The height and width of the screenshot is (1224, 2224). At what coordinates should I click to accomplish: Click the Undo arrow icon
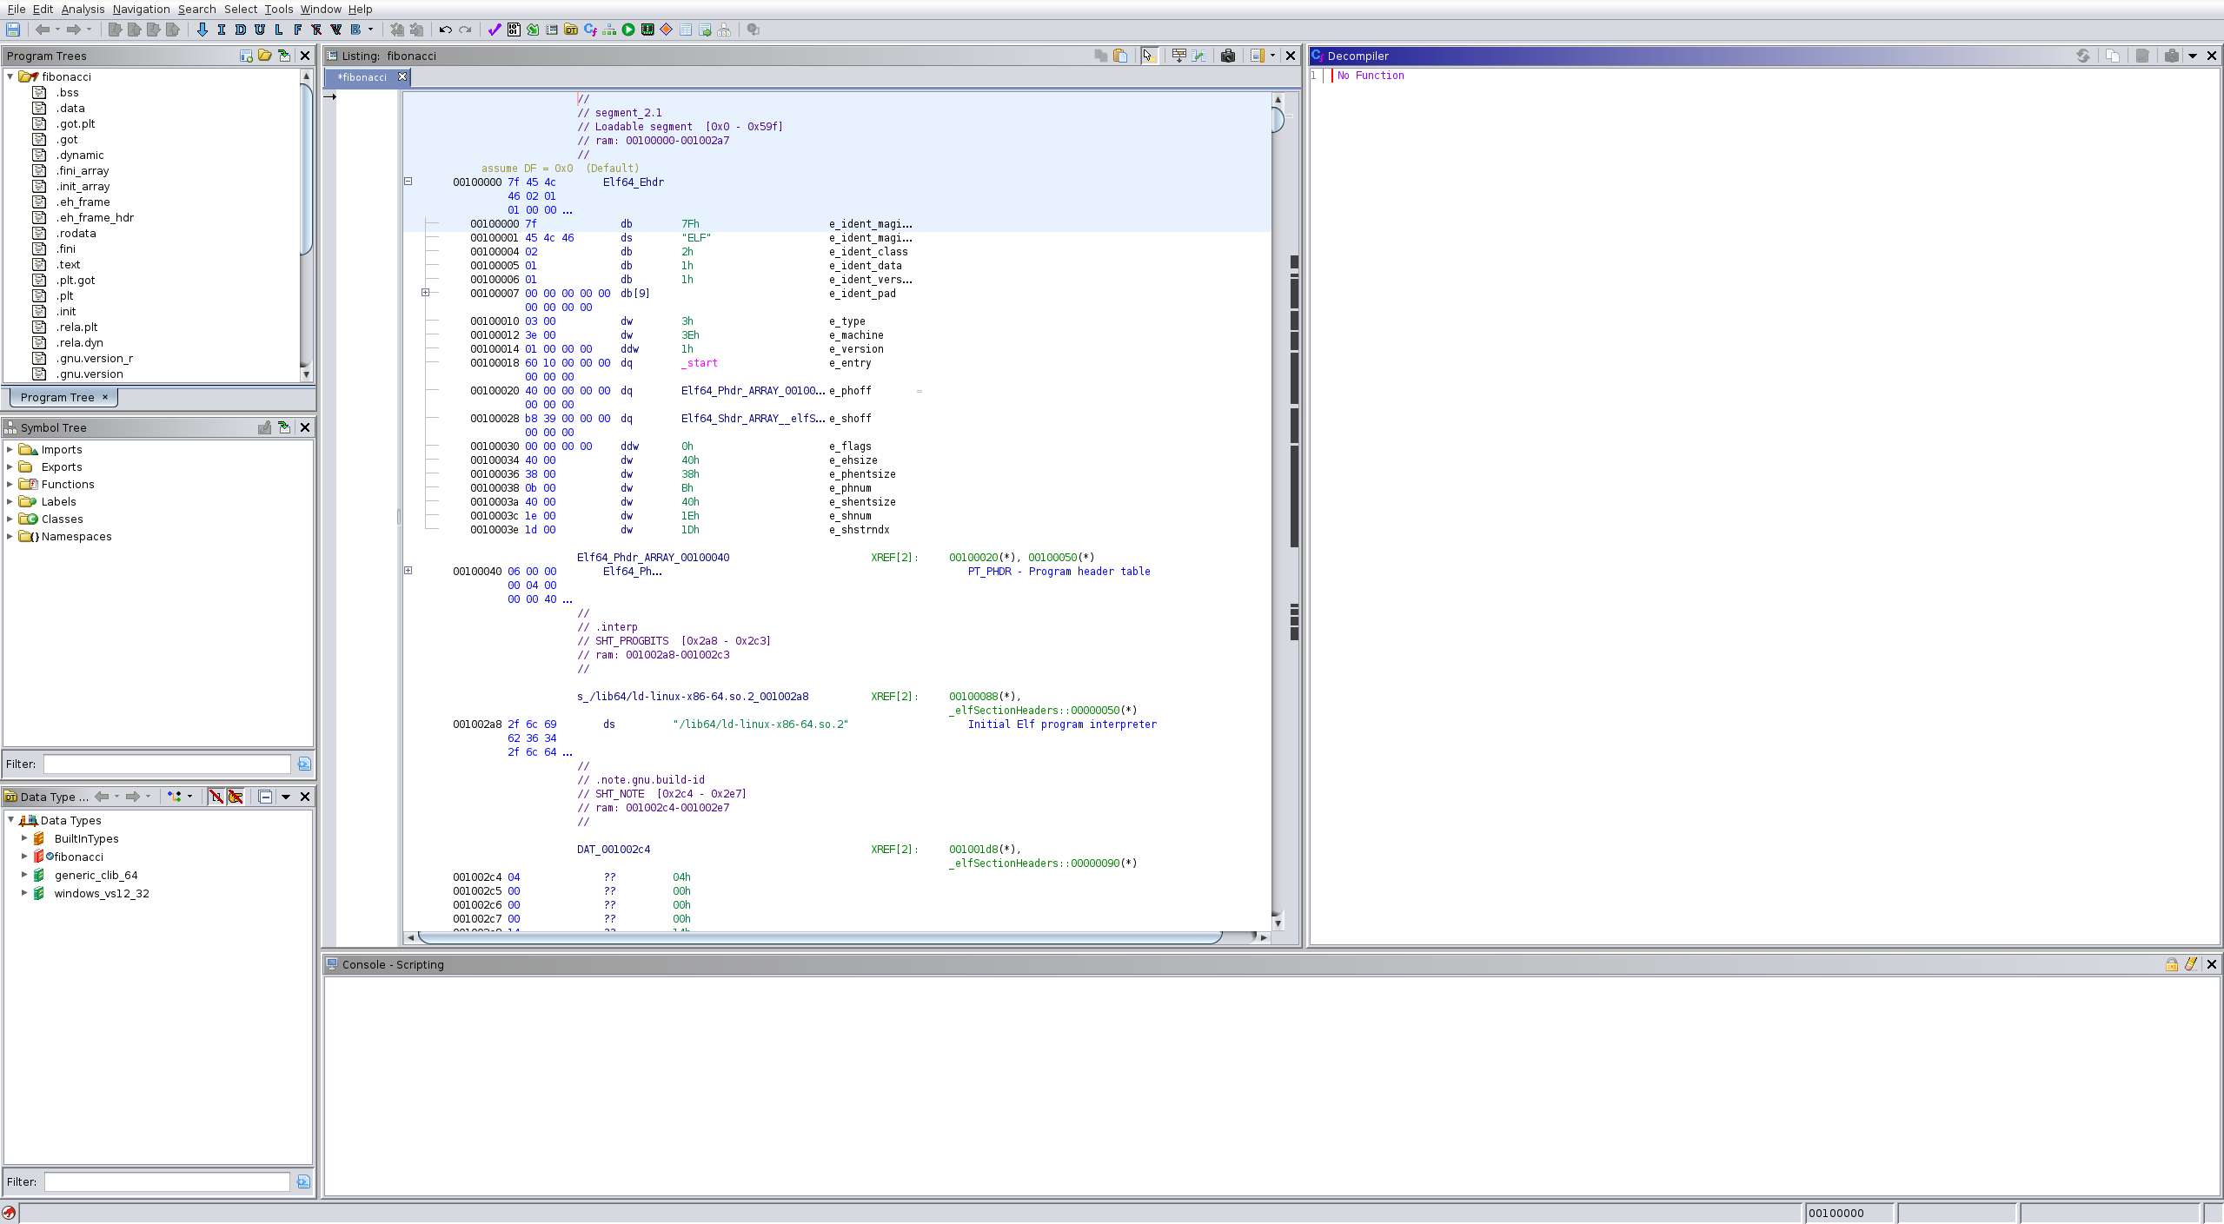point(445,30)
